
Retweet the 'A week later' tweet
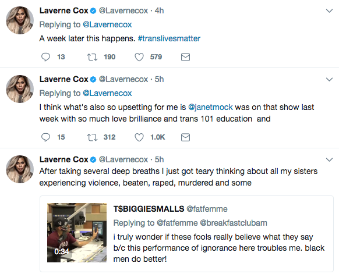coord(92,57)
